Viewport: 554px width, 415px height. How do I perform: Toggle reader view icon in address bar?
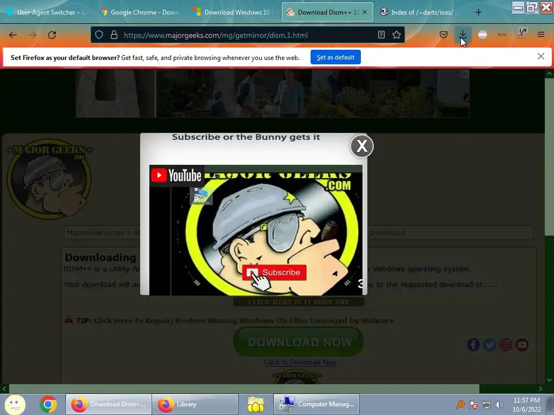point(381,35)
